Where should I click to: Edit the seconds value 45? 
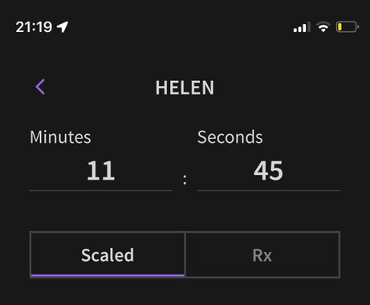(268, 171)
